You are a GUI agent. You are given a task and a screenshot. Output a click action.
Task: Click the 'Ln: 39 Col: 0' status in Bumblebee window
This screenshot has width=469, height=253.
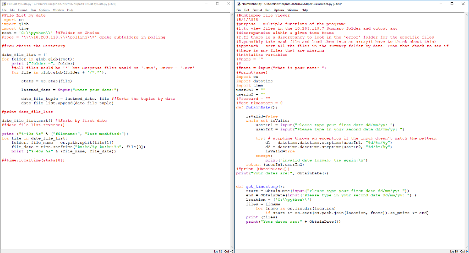pyautogui.click(x=459, y=251)
